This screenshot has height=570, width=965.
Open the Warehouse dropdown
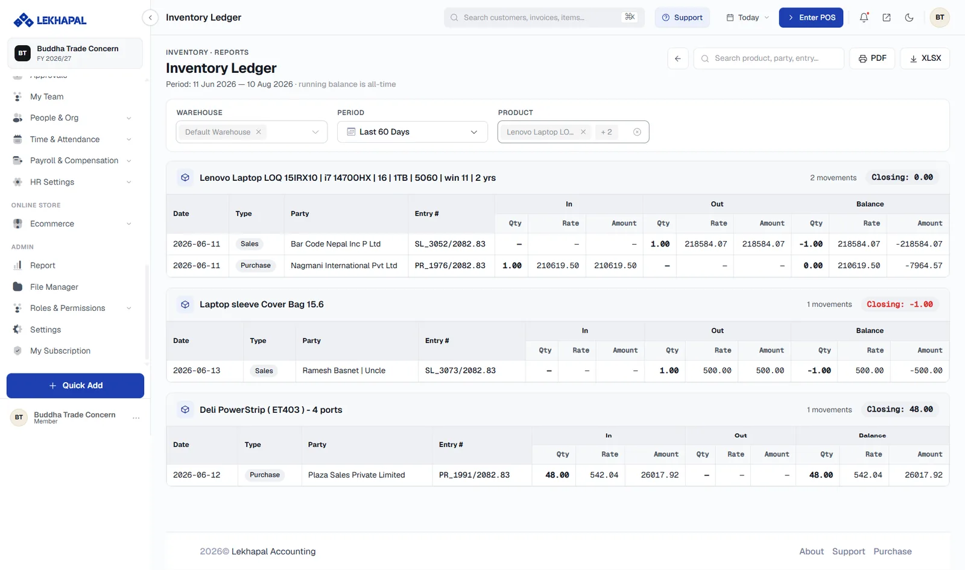[252, 132]
